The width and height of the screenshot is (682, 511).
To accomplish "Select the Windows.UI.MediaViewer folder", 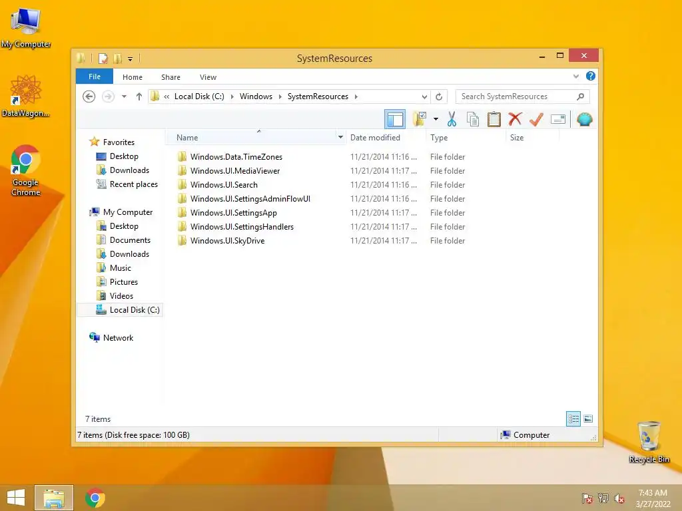I will [x=235, y=171].
